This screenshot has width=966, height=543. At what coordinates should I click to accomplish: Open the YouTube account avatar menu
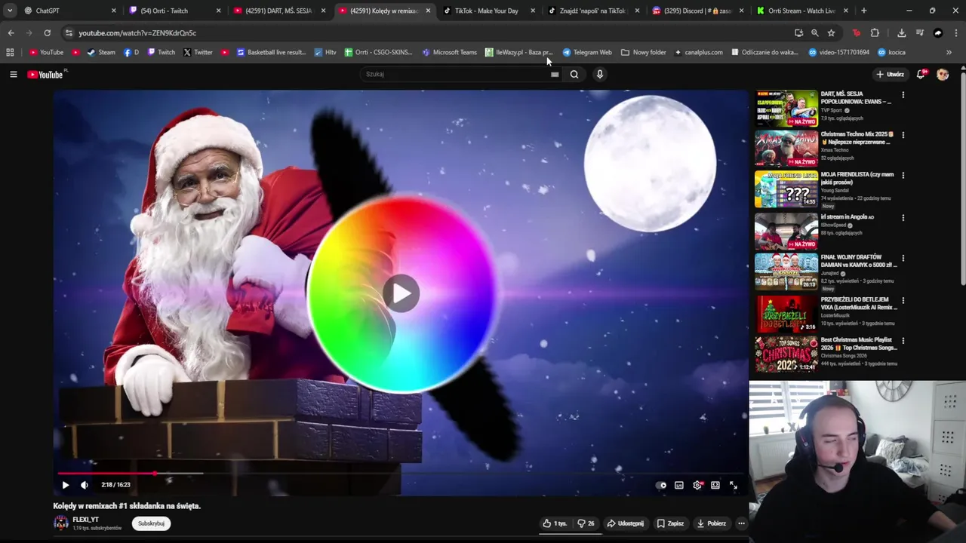943,74
